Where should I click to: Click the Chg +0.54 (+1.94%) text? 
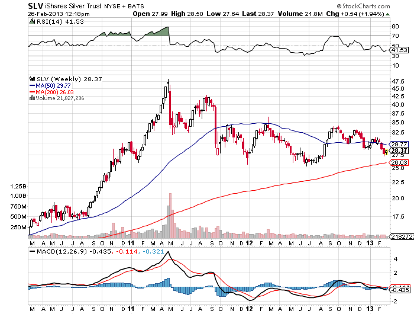355,14
